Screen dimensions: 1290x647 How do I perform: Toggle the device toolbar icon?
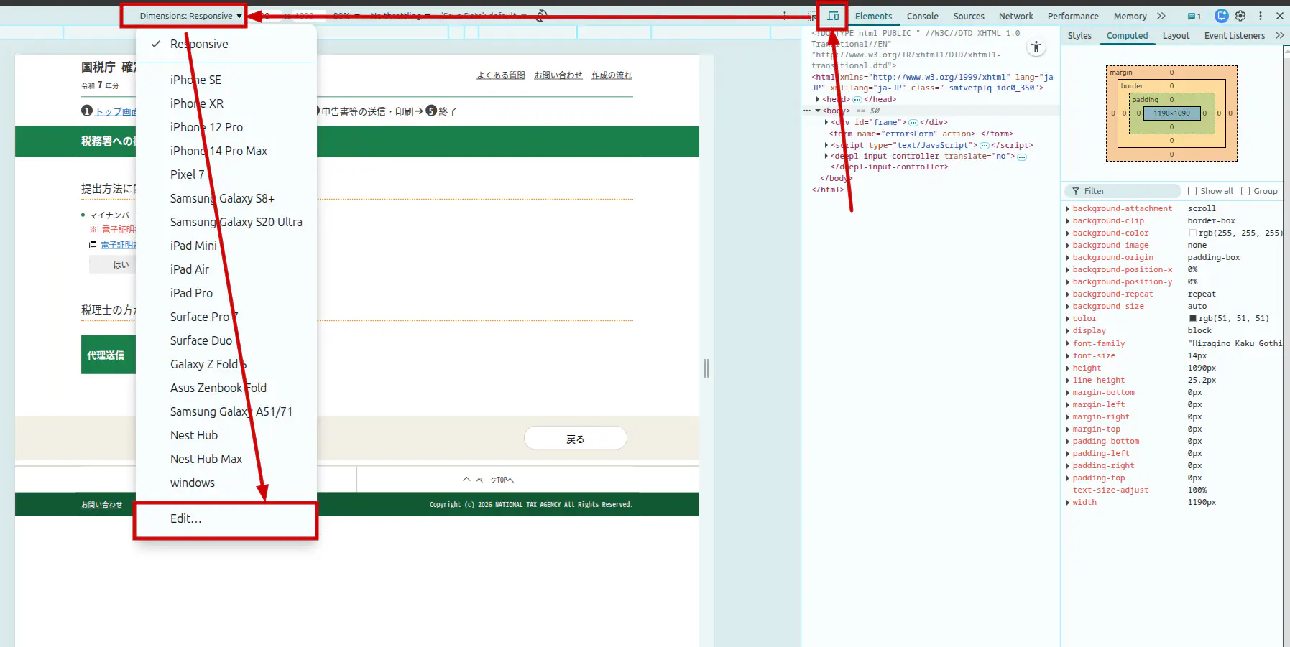pos(833,16)
